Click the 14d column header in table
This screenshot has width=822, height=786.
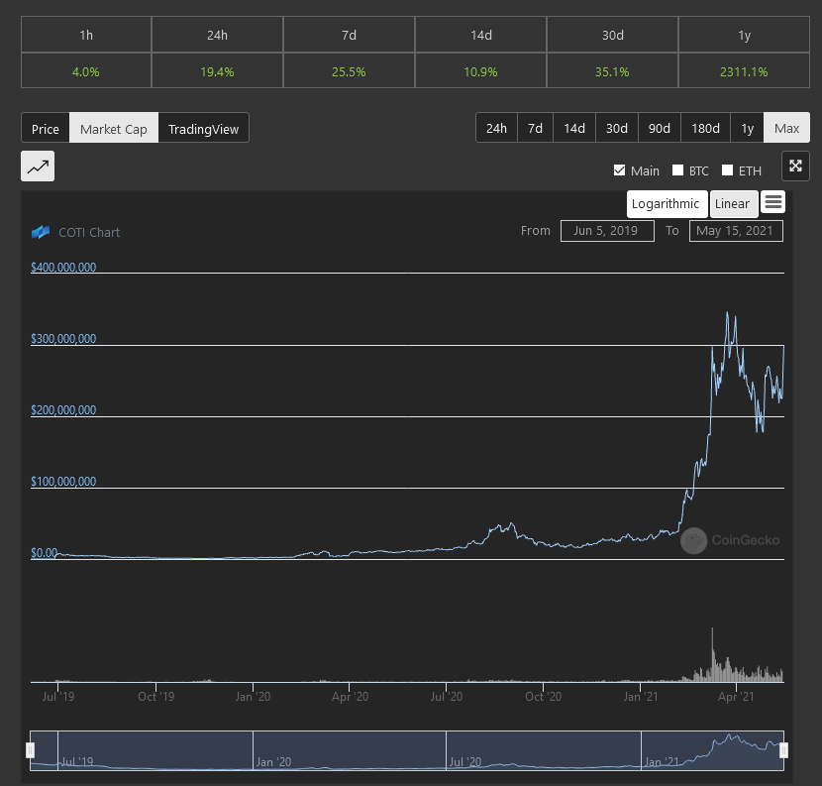click(x=480, y=35)
